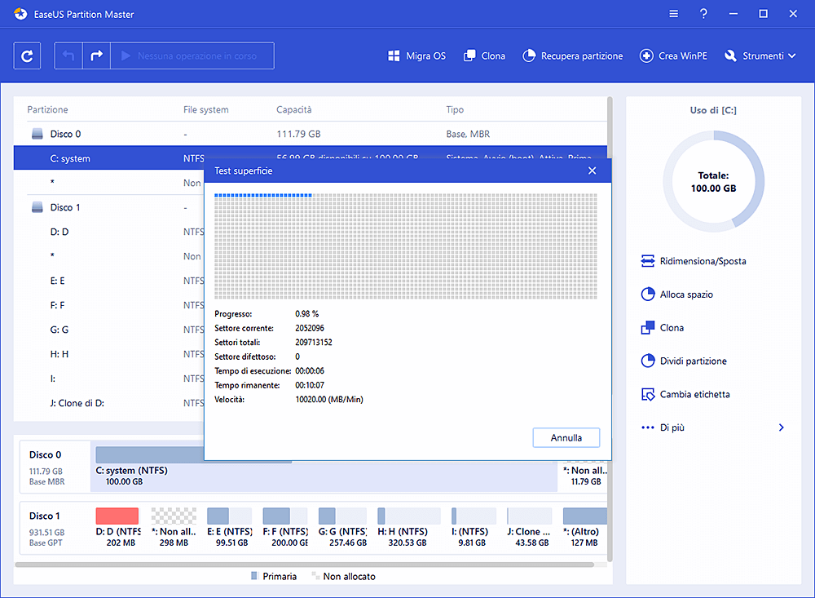
Task: Click the refresh disk icon
Action: pyautogui.click(x=27, y=55)
